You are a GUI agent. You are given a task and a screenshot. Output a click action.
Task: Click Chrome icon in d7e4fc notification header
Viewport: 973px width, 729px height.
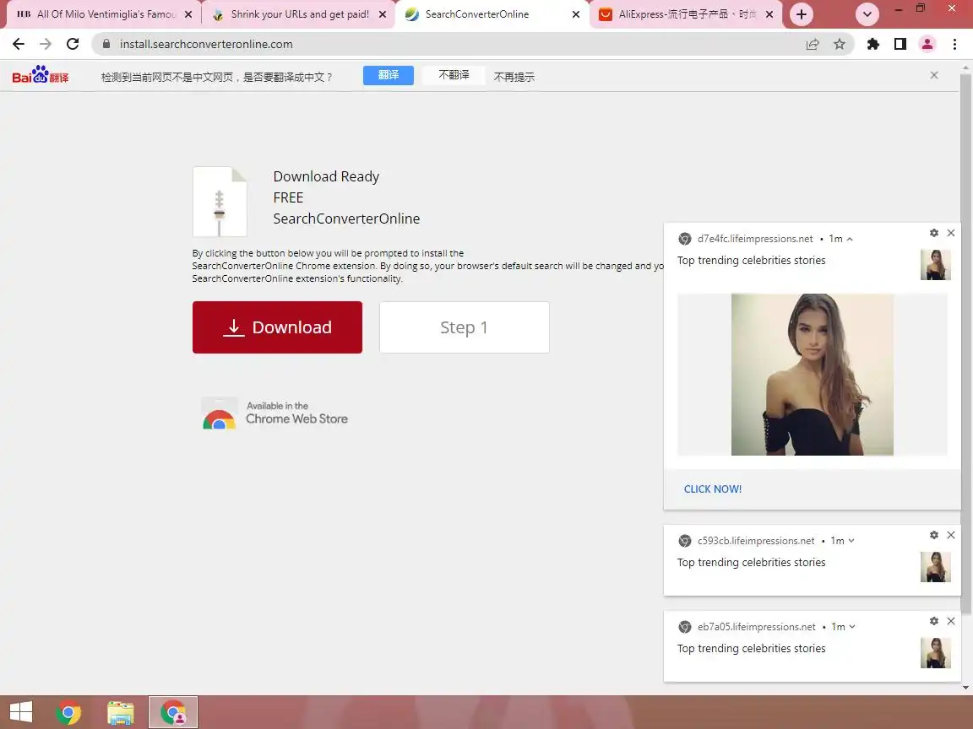684,239
